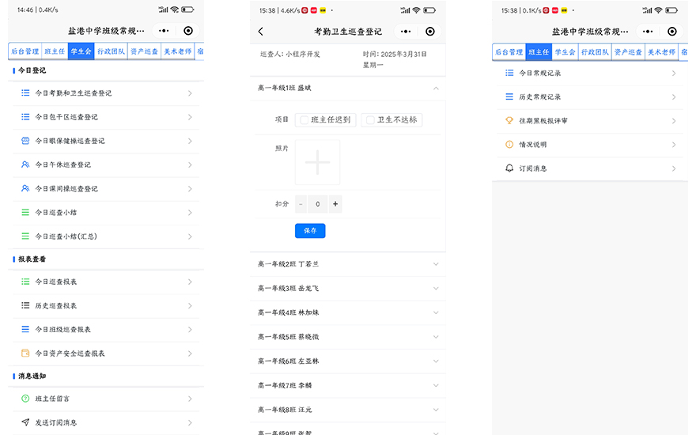Click the people icon beside 今日午休巡查登记
This screenshot has height=435, width=696.
pyautogui.click(x=25, y=165)
